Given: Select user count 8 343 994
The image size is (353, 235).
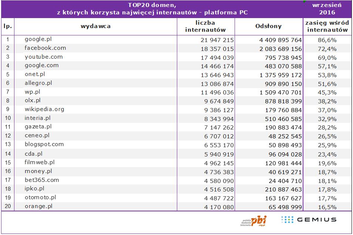Looking at the screenshot, I should (219, 119).
